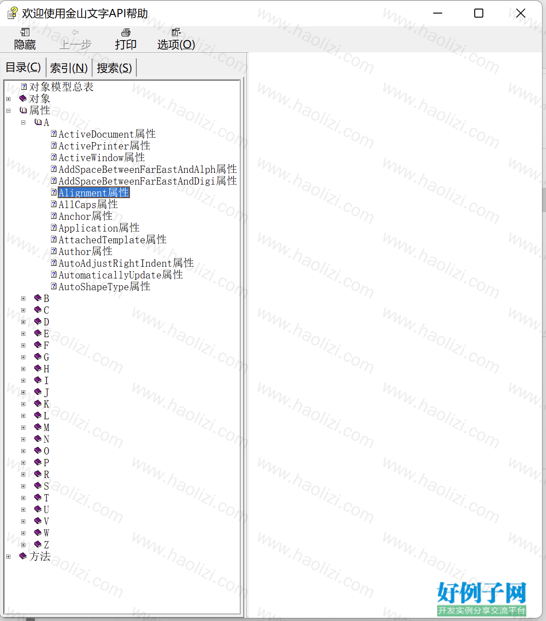Click open book icon beside A

[x=38, y=122]
